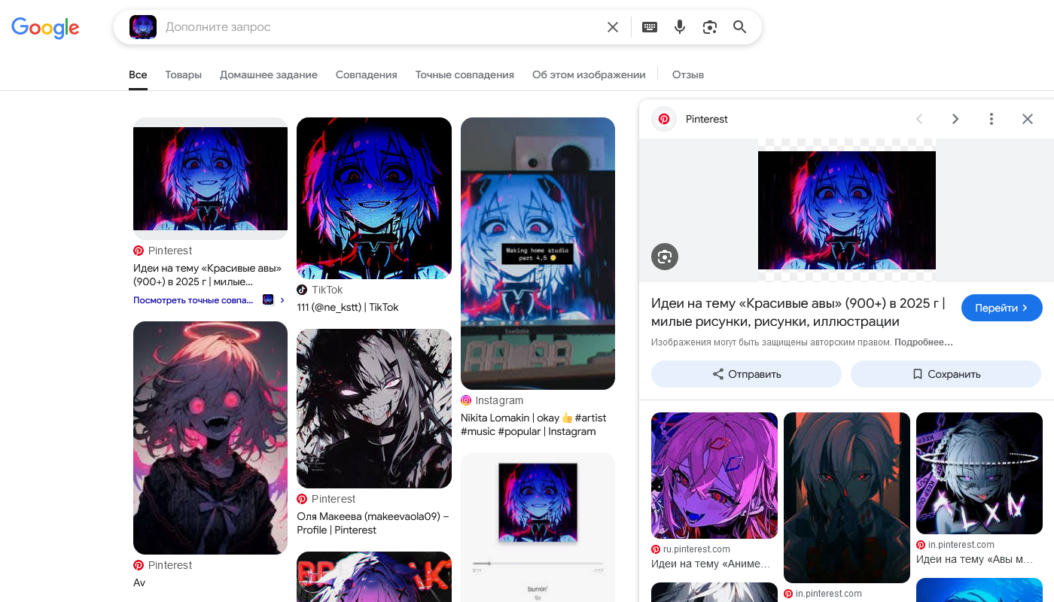
Task: Switch to the 'Все' tab
Action: point(138,75)
